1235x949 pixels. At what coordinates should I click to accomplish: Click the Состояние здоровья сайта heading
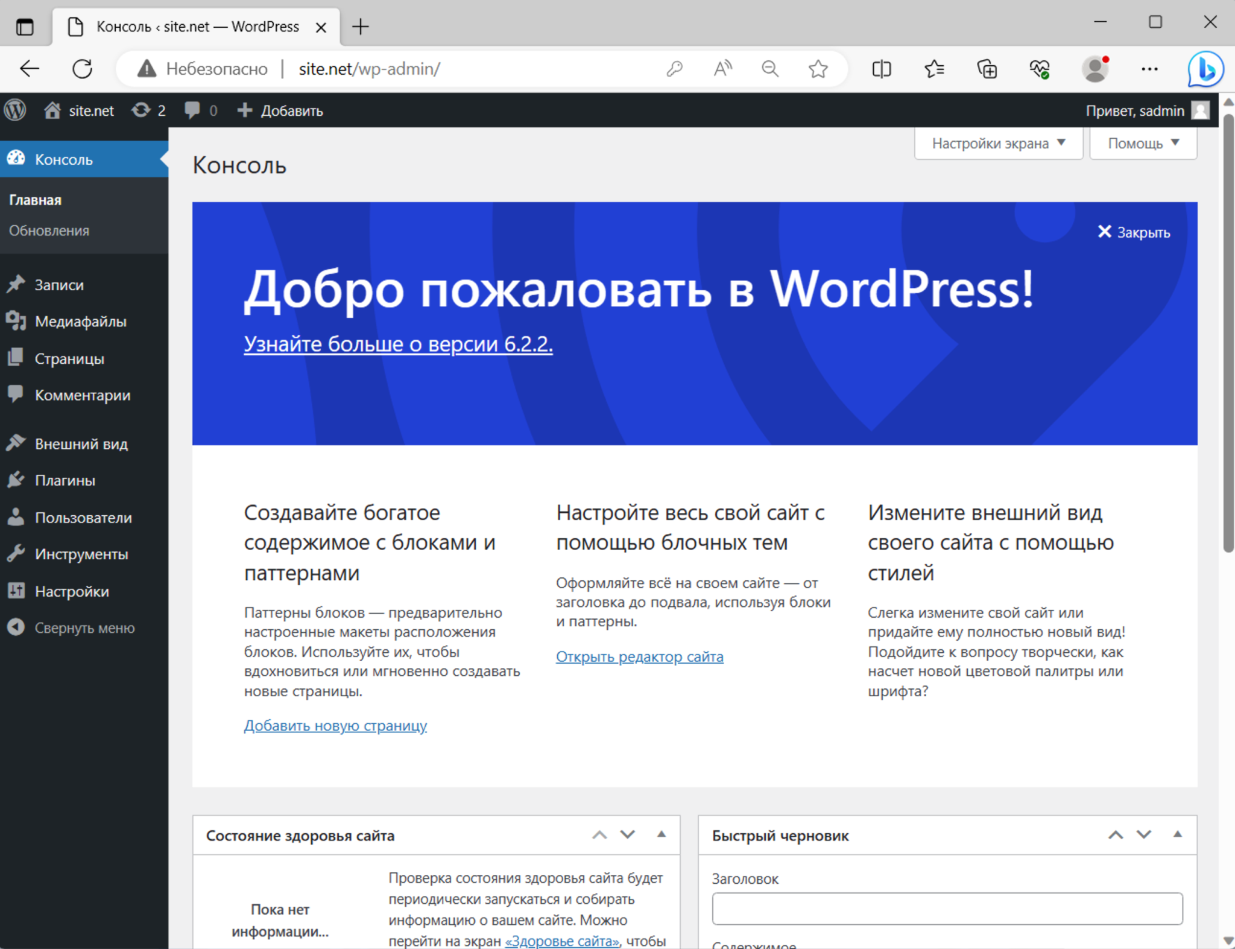coord(300,836)
